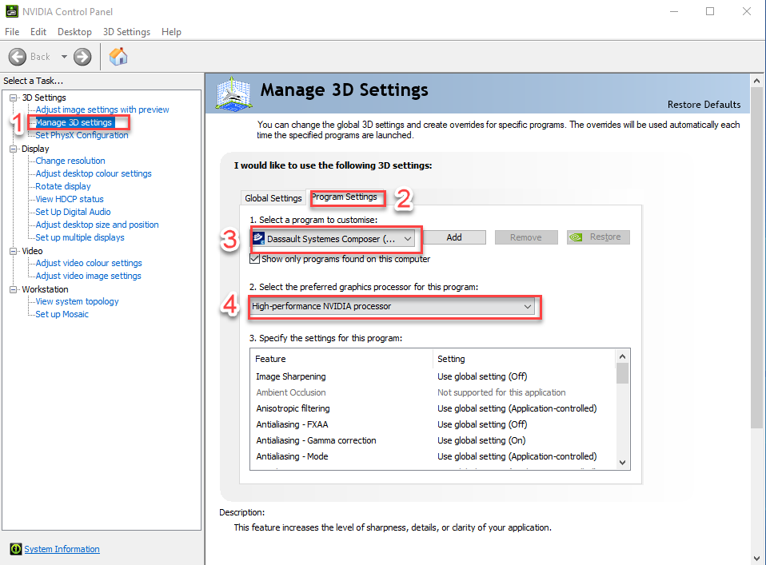The width and height of the screenshot is (766, 565).
Task: Select Manage 3D settings in tree
Action: point(74,122)
